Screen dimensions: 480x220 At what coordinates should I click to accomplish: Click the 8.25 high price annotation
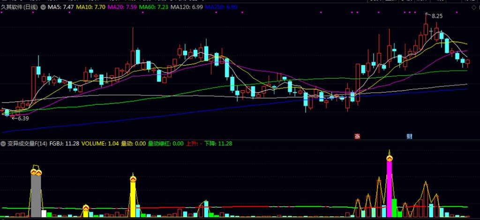coord(437,16)
